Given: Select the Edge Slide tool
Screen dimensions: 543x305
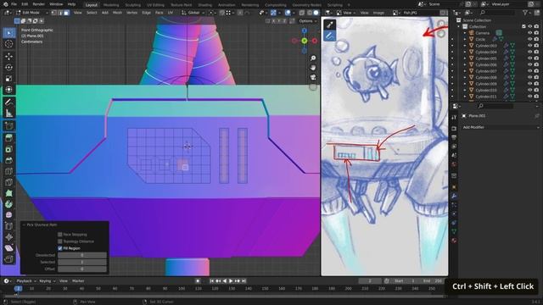Looking at the screenshot, I should click(x=9, y=226).
